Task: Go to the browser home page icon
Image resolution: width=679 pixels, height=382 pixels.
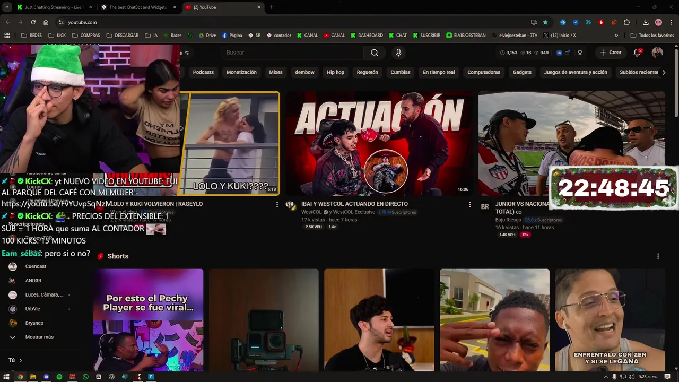Action: coord(46,22)
